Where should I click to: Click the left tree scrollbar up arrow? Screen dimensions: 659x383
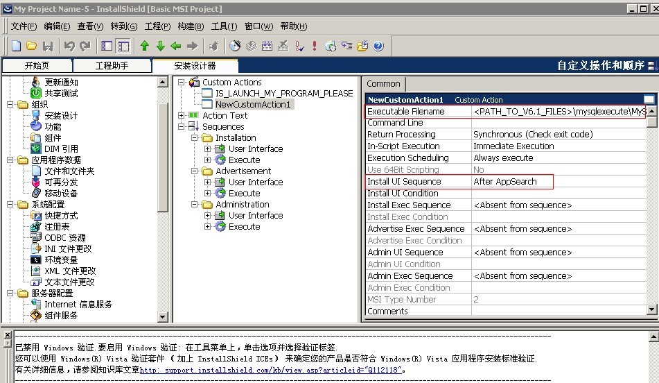(x=163, y=82)
